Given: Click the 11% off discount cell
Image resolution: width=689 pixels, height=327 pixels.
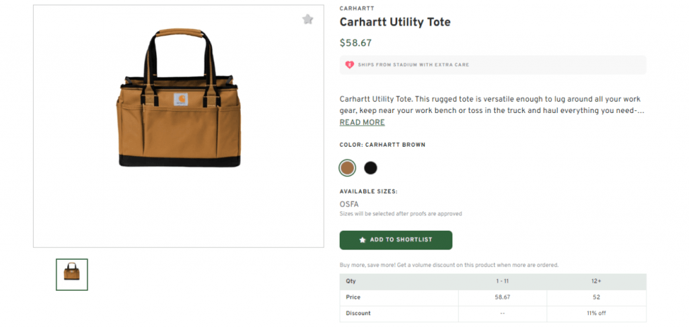Looking at the screenshot, I should coord(596,314).
